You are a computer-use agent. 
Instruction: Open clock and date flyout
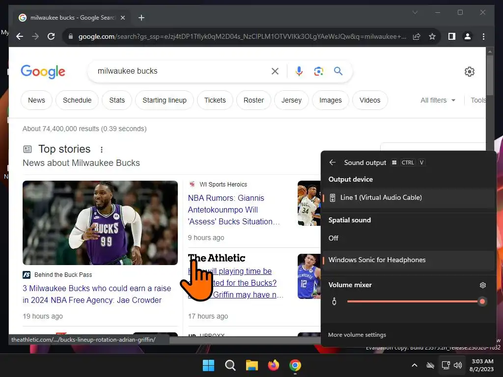(481, 365)
